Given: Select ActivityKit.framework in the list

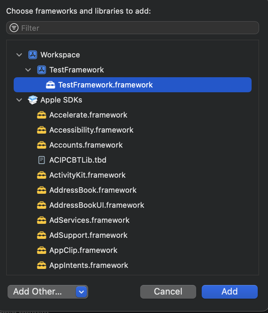Looking at the screenshot, I should click(x=88, y=175).
